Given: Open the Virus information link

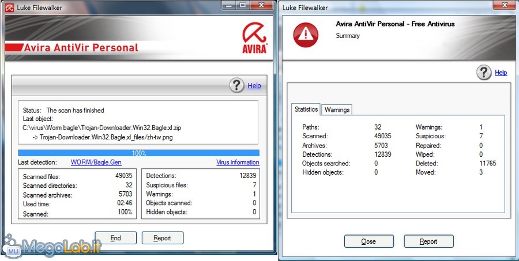Looking at the screenshot, I should click(x=238, y=162).
